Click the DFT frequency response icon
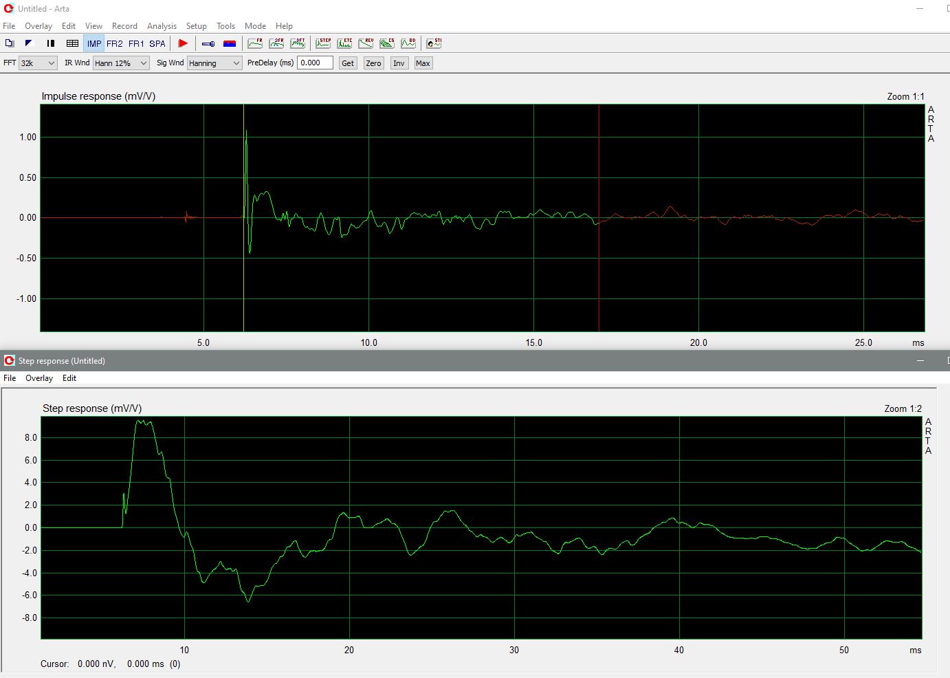 click(x=298, y=43)
